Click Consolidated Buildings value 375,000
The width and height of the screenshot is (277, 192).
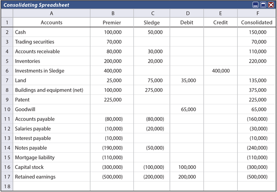click(258, 90)
